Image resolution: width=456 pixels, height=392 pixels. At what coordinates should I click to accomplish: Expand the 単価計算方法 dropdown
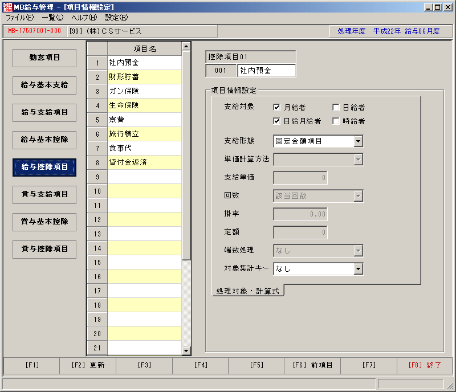(x=359, y=160)
